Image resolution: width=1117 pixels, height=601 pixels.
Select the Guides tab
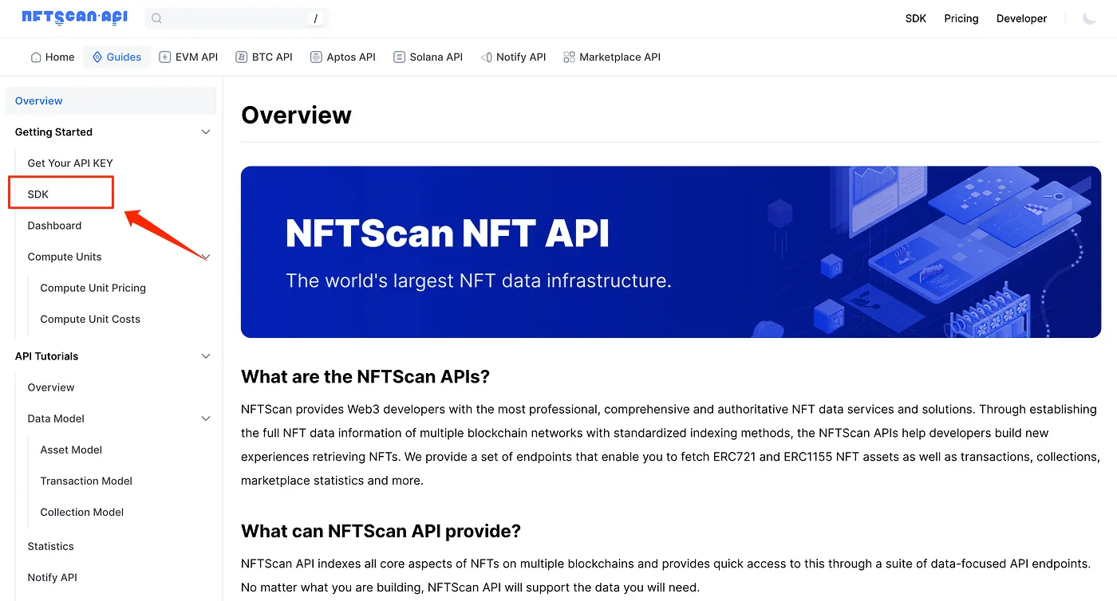coord(116,57)
